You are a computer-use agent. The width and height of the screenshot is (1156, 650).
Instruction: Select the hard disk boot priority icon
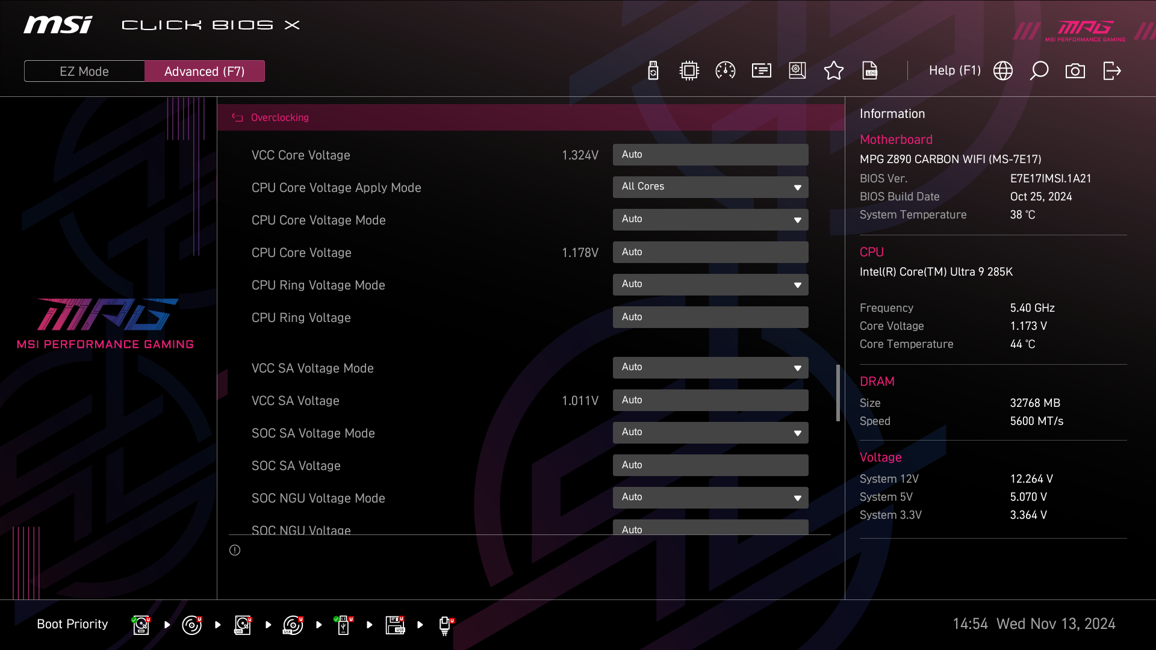(x=141, y=625)
